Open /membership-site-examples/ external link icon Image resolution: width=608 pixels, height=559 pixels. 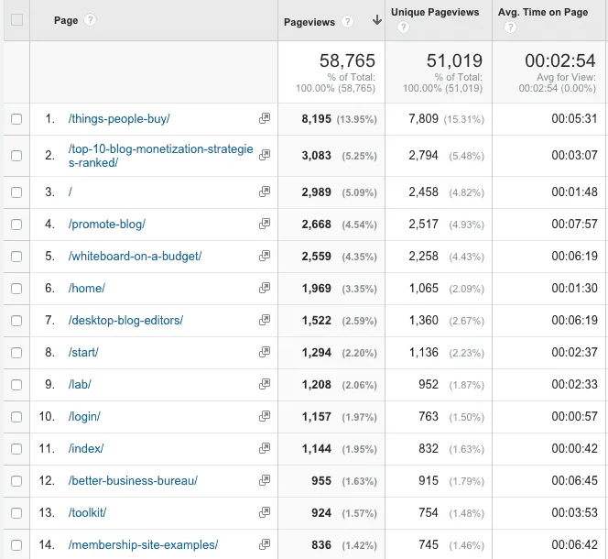pos(265,544)
